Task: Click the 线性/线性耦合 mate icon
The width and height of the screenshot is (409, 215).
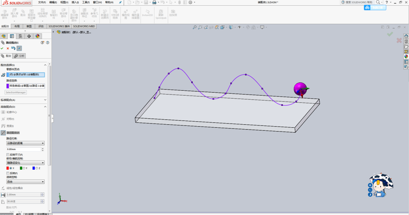Action: pyautogui.click(x=3, y=188)
